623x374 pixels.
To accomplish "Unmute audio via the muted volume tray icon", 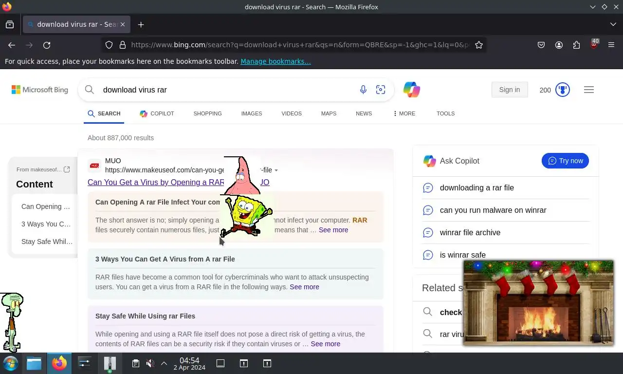I will click(150, 363).
